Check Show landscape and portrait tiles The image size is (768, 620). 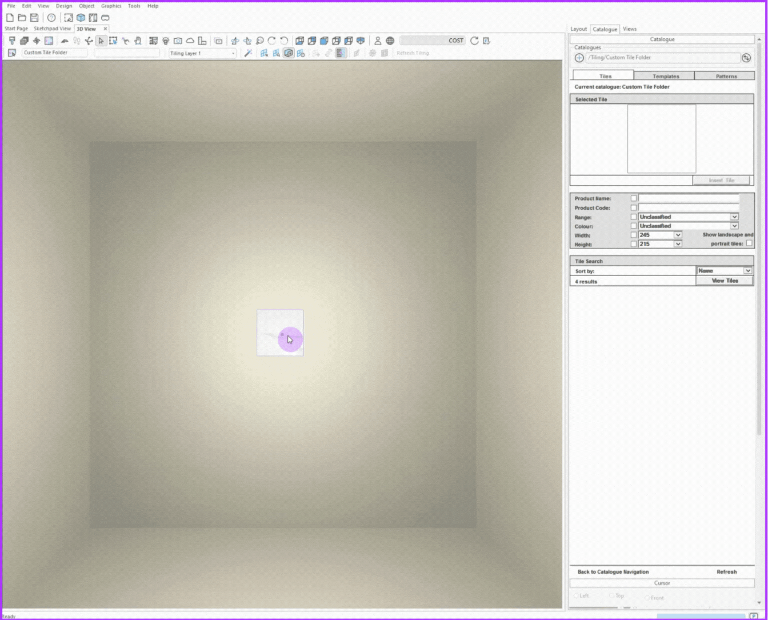749,243
